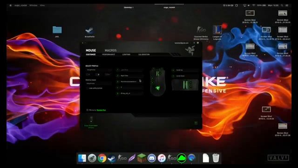Launch Minecraft from the dock
298x168 pixels.
tap(142, 158)
